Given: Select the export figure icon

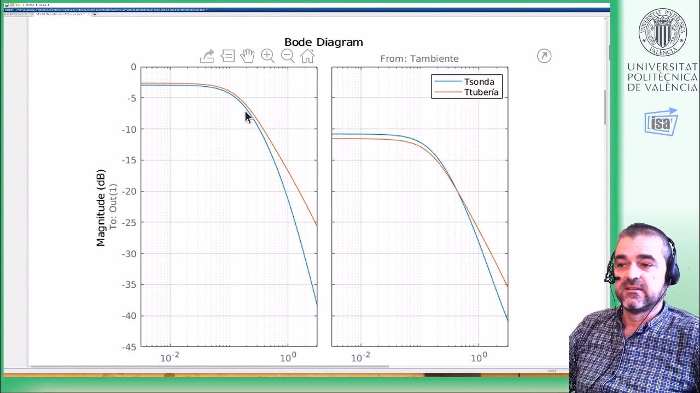Looking at the screenshot, I should [x=207, y=56].
